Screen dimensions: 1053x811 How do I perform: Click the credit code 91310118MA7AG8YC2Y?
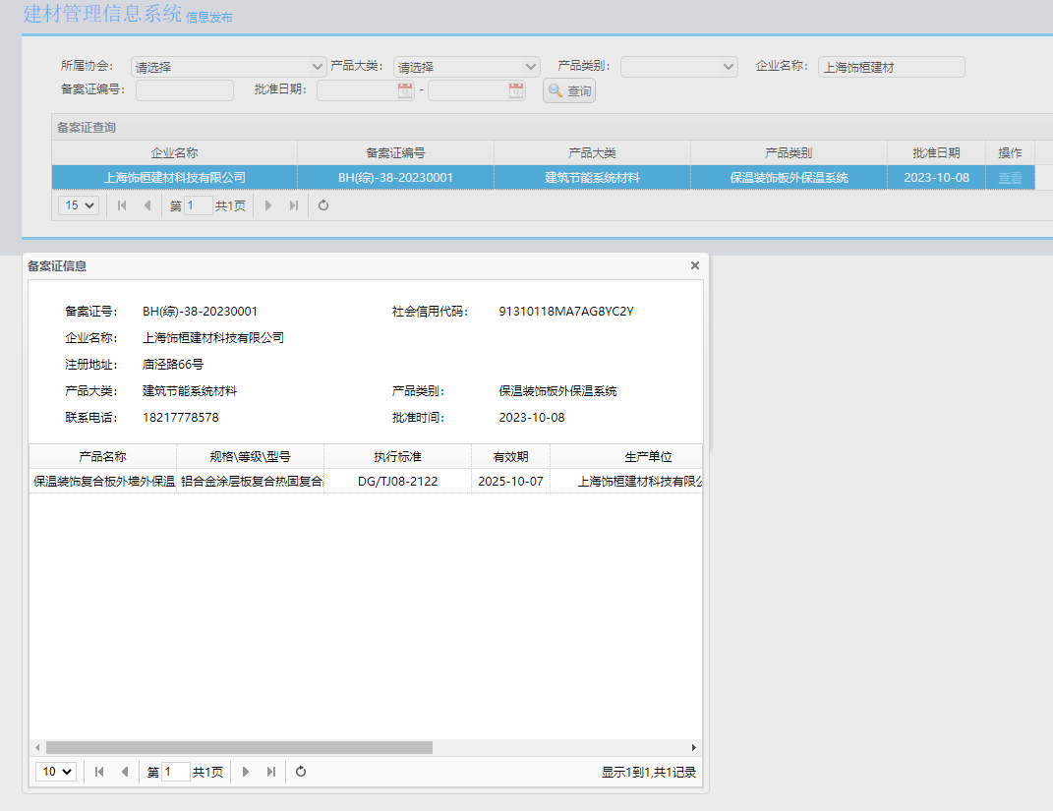(x=566, y=312)
